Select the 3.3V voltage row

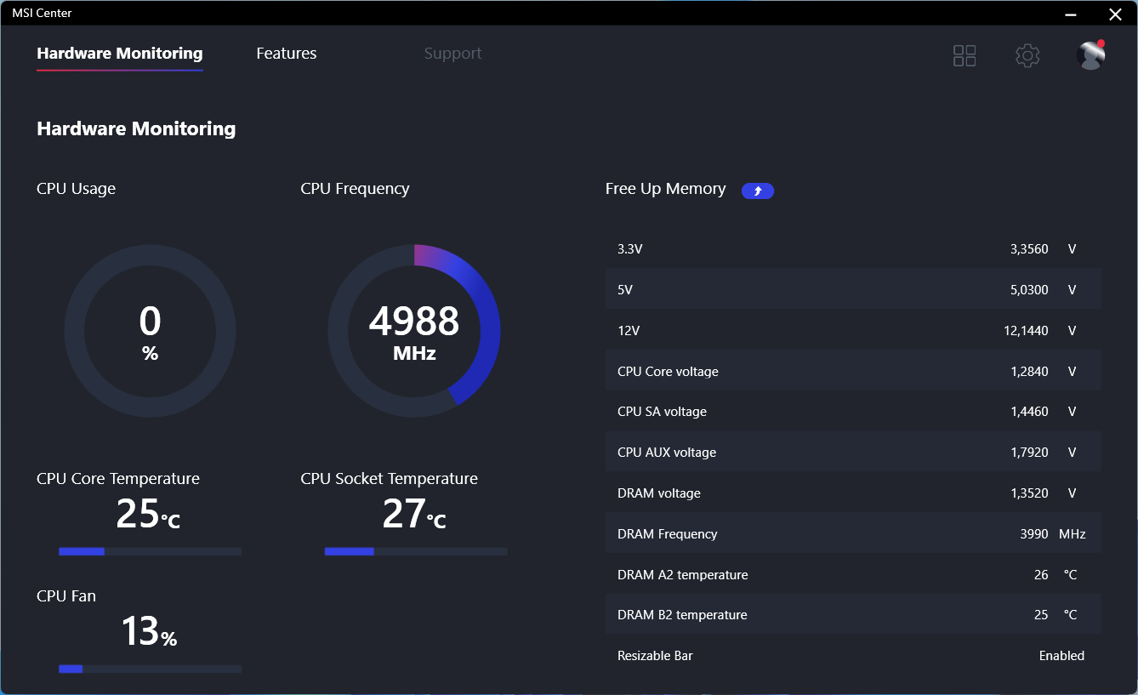click(853, 249)
